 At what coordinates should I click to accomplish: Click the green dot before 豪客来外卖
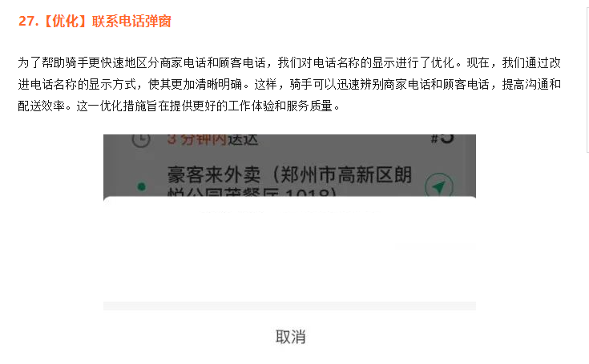(142, 186)
